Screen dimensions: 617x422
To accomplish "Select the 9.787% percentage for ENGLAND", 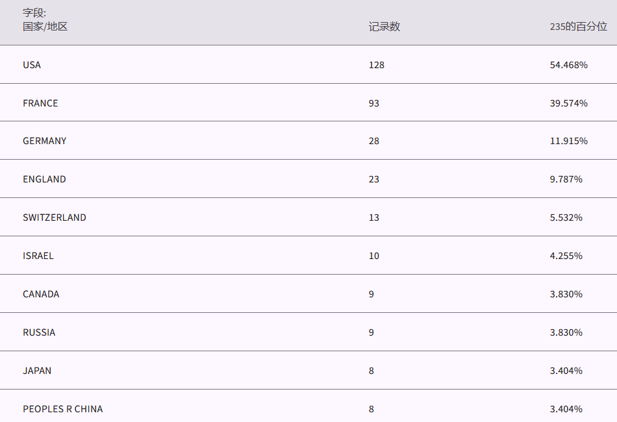I will tap(566, 179).
